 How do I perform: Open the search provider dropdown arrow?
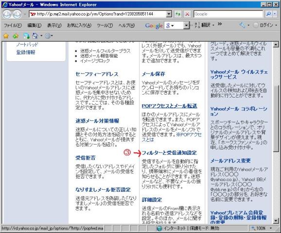click(x=275, y=14)
